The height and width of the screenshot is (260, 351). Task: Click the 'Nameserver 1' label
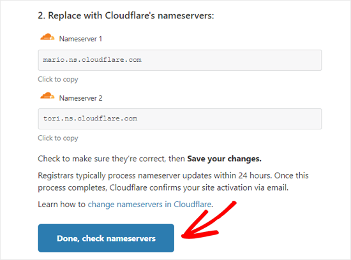80,39
